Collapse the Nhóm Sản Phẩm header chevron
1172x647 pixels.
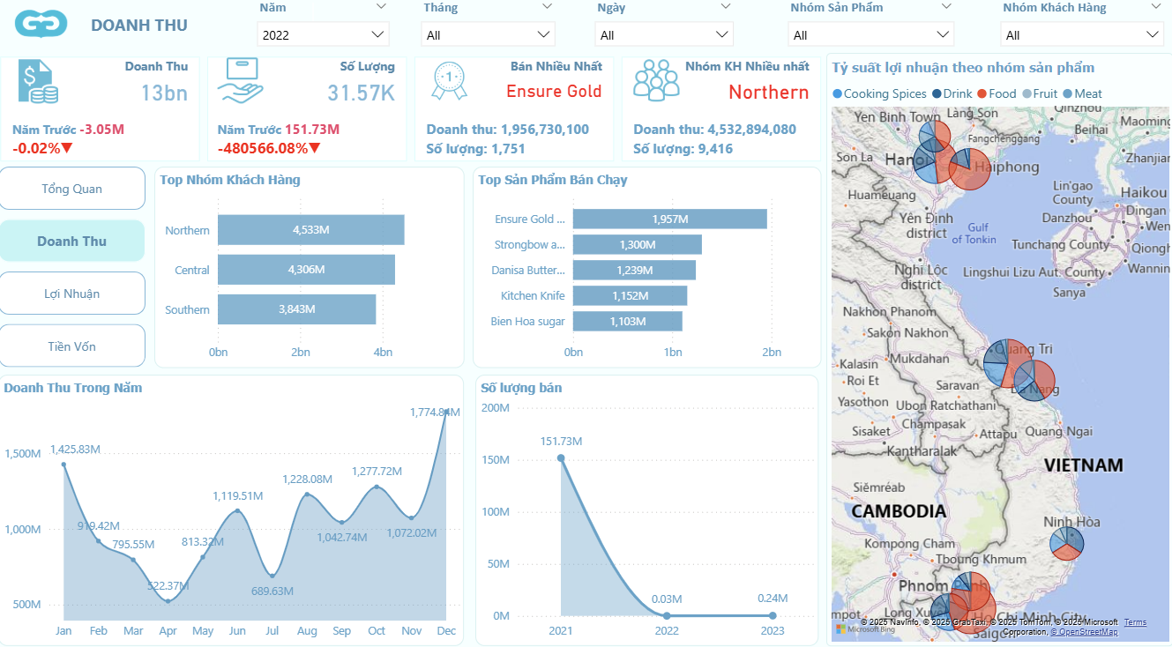pyautogui.click(x=946, y=7)
